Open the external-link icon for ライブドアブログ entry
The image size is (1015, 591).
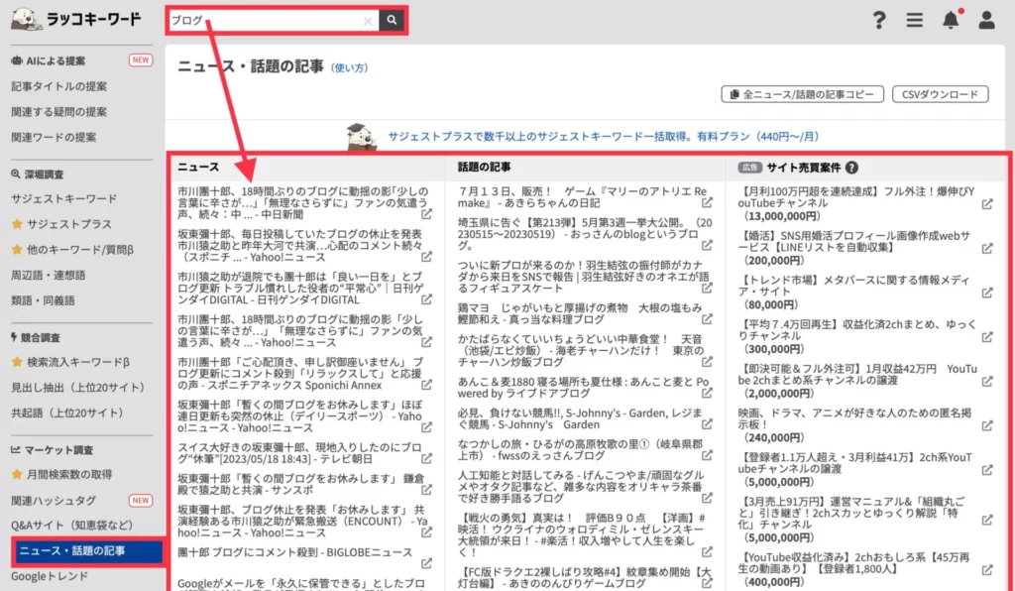(707, 393)
